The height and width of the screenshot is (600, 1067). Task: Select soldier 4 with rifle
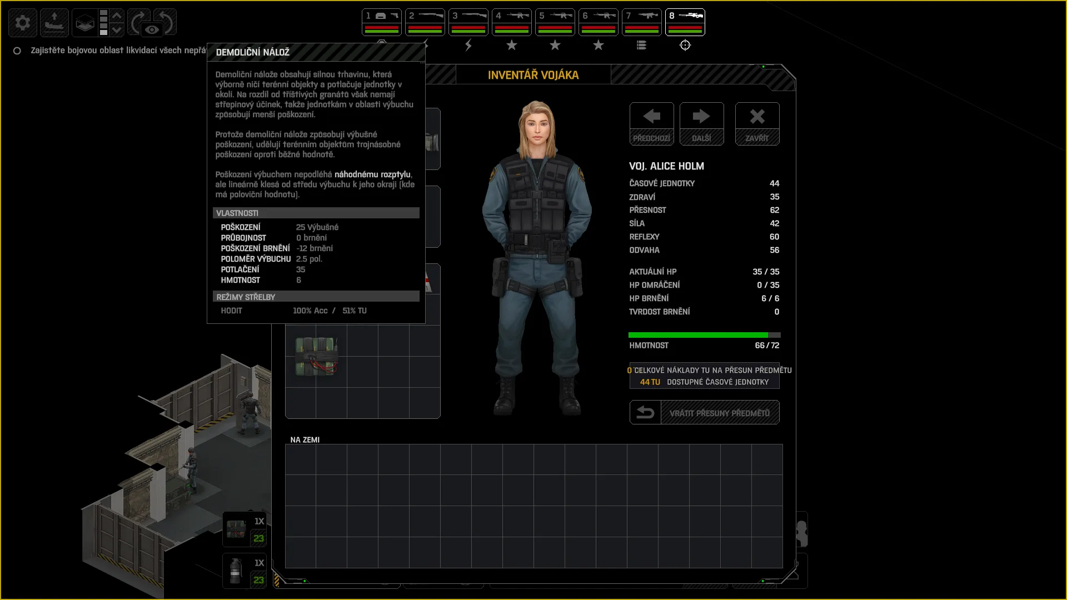click(x=512, y=22)
